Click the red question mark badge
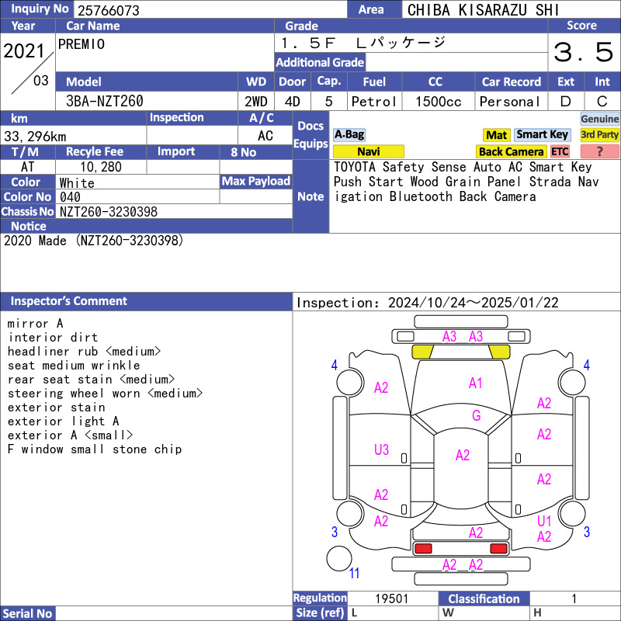621x621 pixels. point(599,151)
